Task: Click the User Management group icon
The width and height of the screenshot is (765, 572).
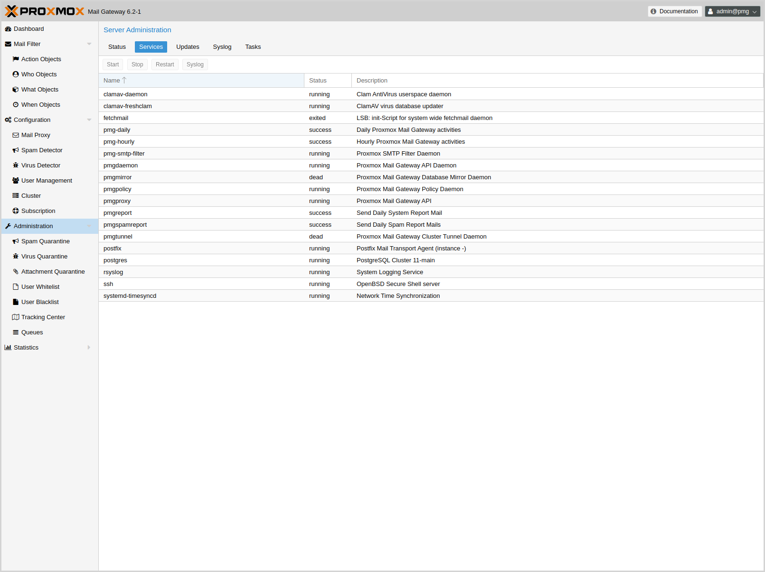Action: click(16, 181)
